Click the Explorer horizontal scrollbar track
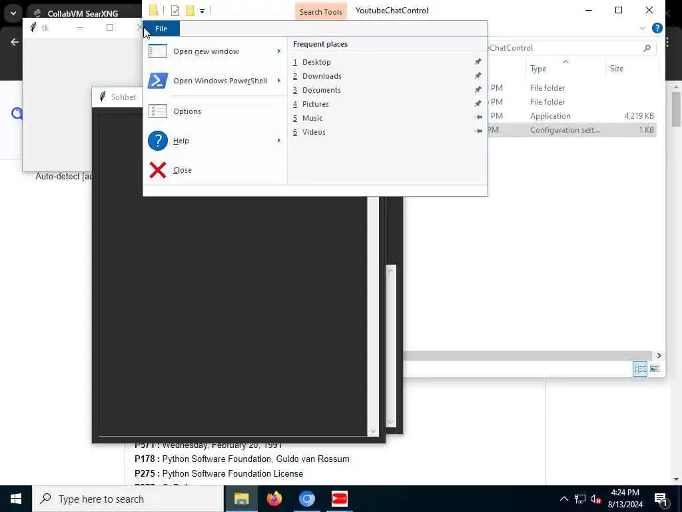 tap(527, 356)
